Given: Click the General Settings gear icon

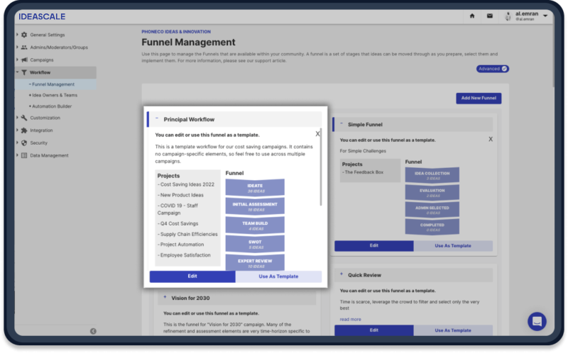Looking at the screenshot, I should 24,34.
